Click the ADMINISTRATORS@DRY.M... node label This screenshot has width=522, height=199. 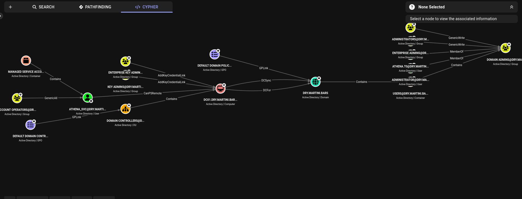pyautogui.click(x=411, y=39)
